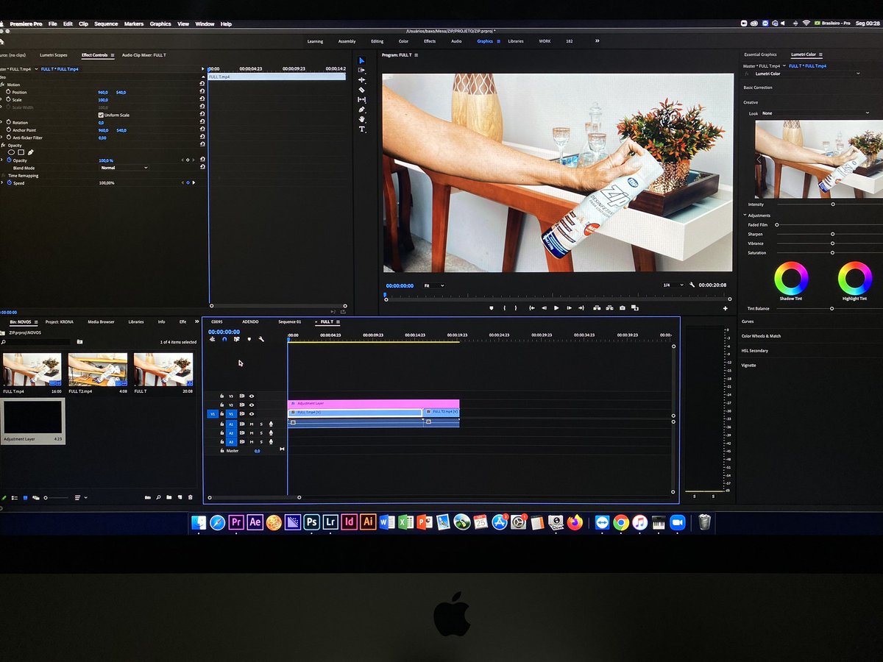Open the Sequence 01 timeline tab
Viewport: 883px width, 662px height.
[x=289, y=321]
